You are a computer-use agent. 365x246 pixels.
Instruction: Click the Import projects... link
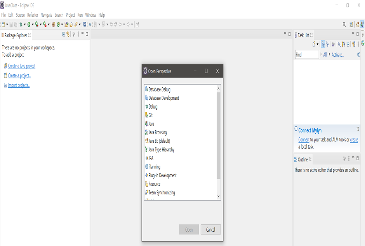pos(19,85)
